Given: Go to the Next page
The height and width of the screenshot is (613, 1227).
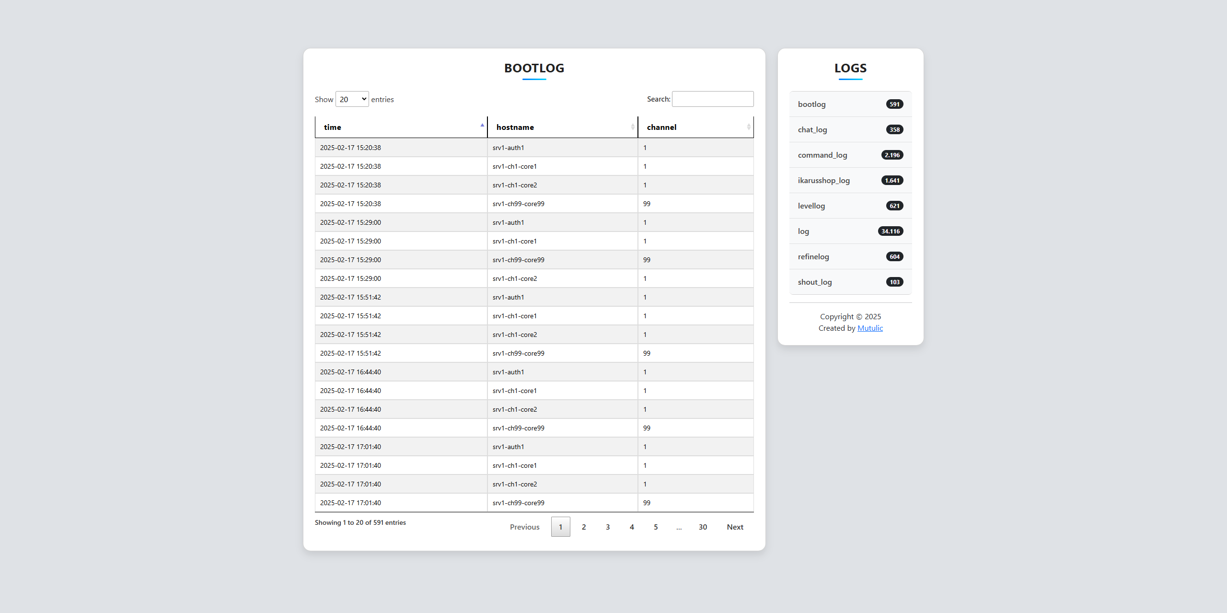Looking at the screenshot, I should pos(735,527).
